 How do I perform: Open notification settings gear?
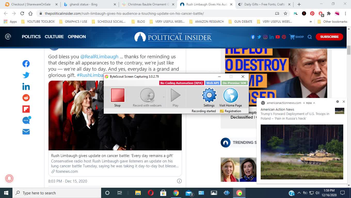click(x=338, y=102)
